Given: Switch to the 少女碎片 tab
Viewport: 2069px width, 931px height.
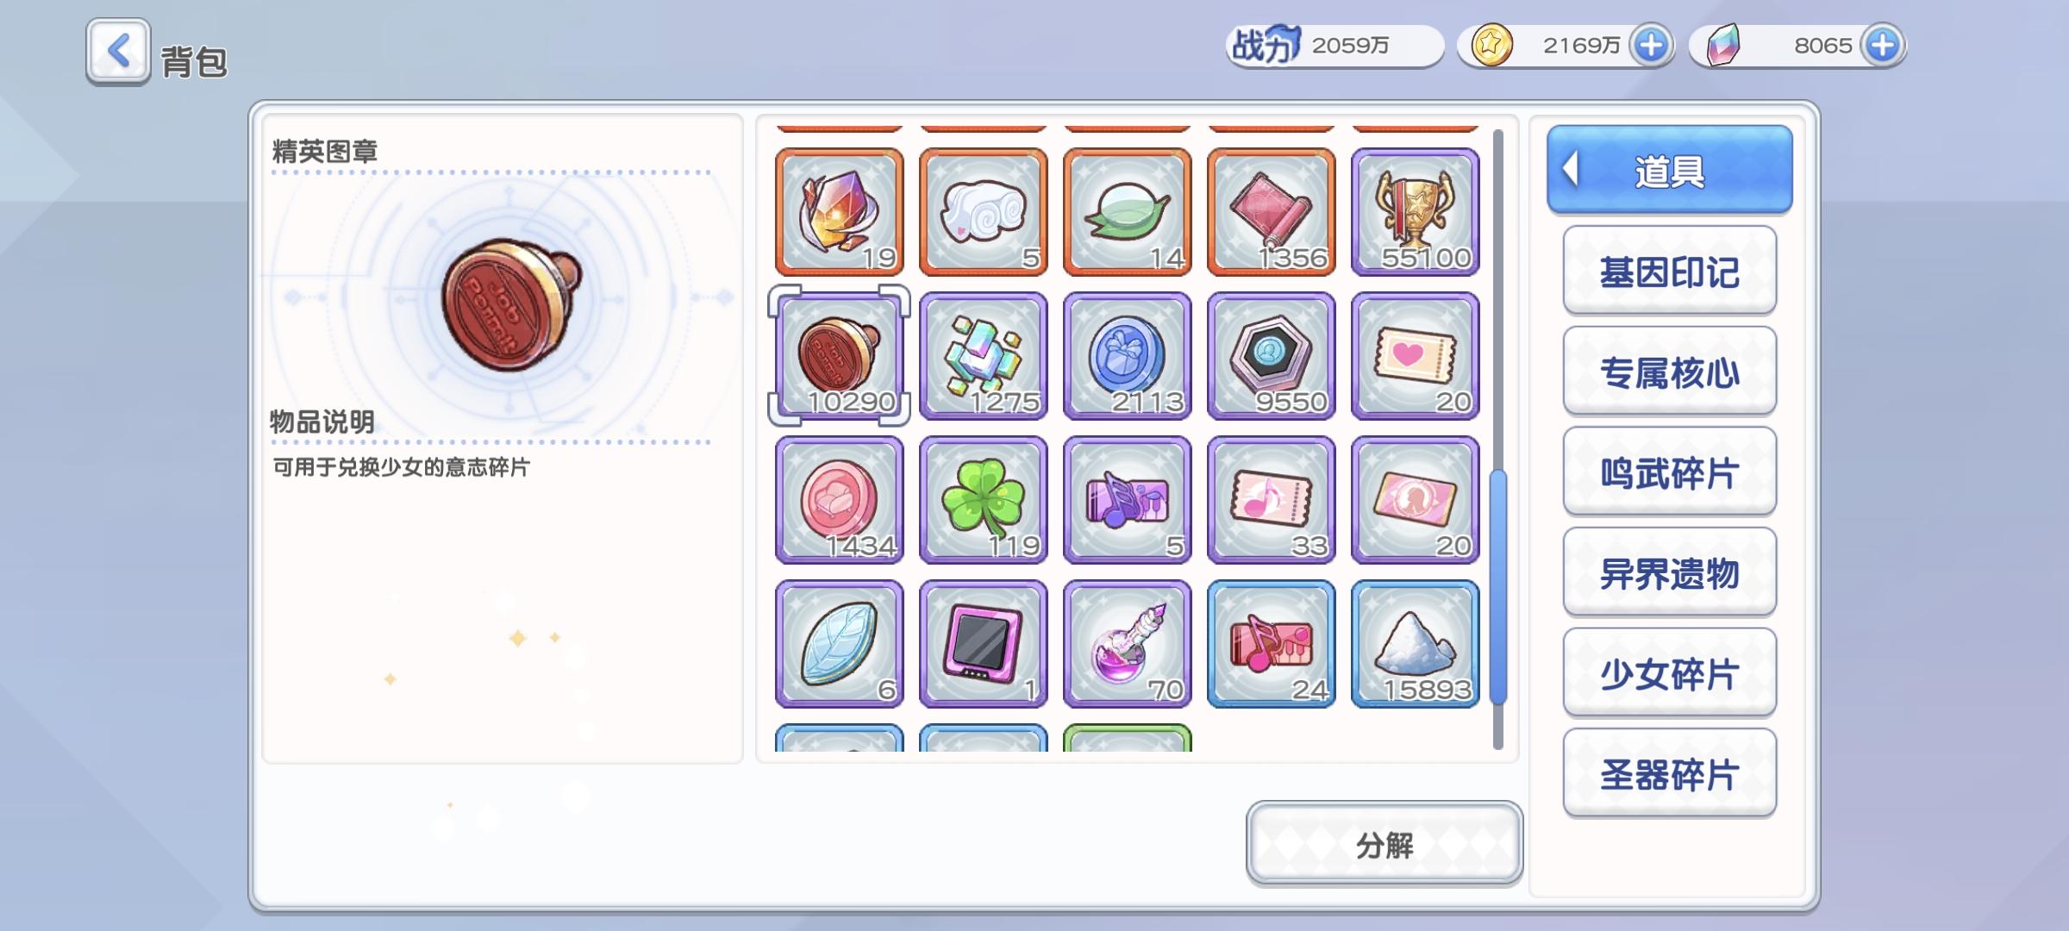Looking at the screenshot, I should point(1669,674).
